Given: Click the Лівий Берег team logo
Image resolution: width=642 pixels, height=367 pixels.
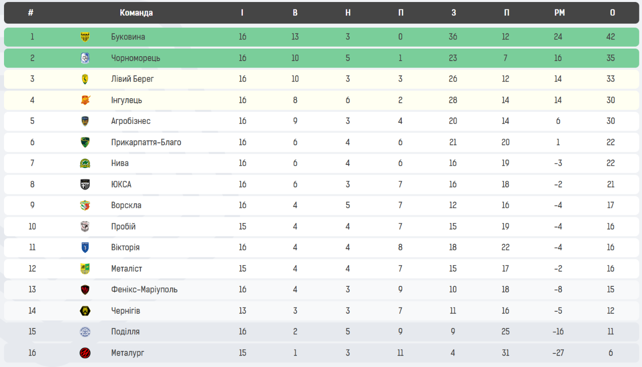Looking at the screenshot, I should [x=85, y=79].
